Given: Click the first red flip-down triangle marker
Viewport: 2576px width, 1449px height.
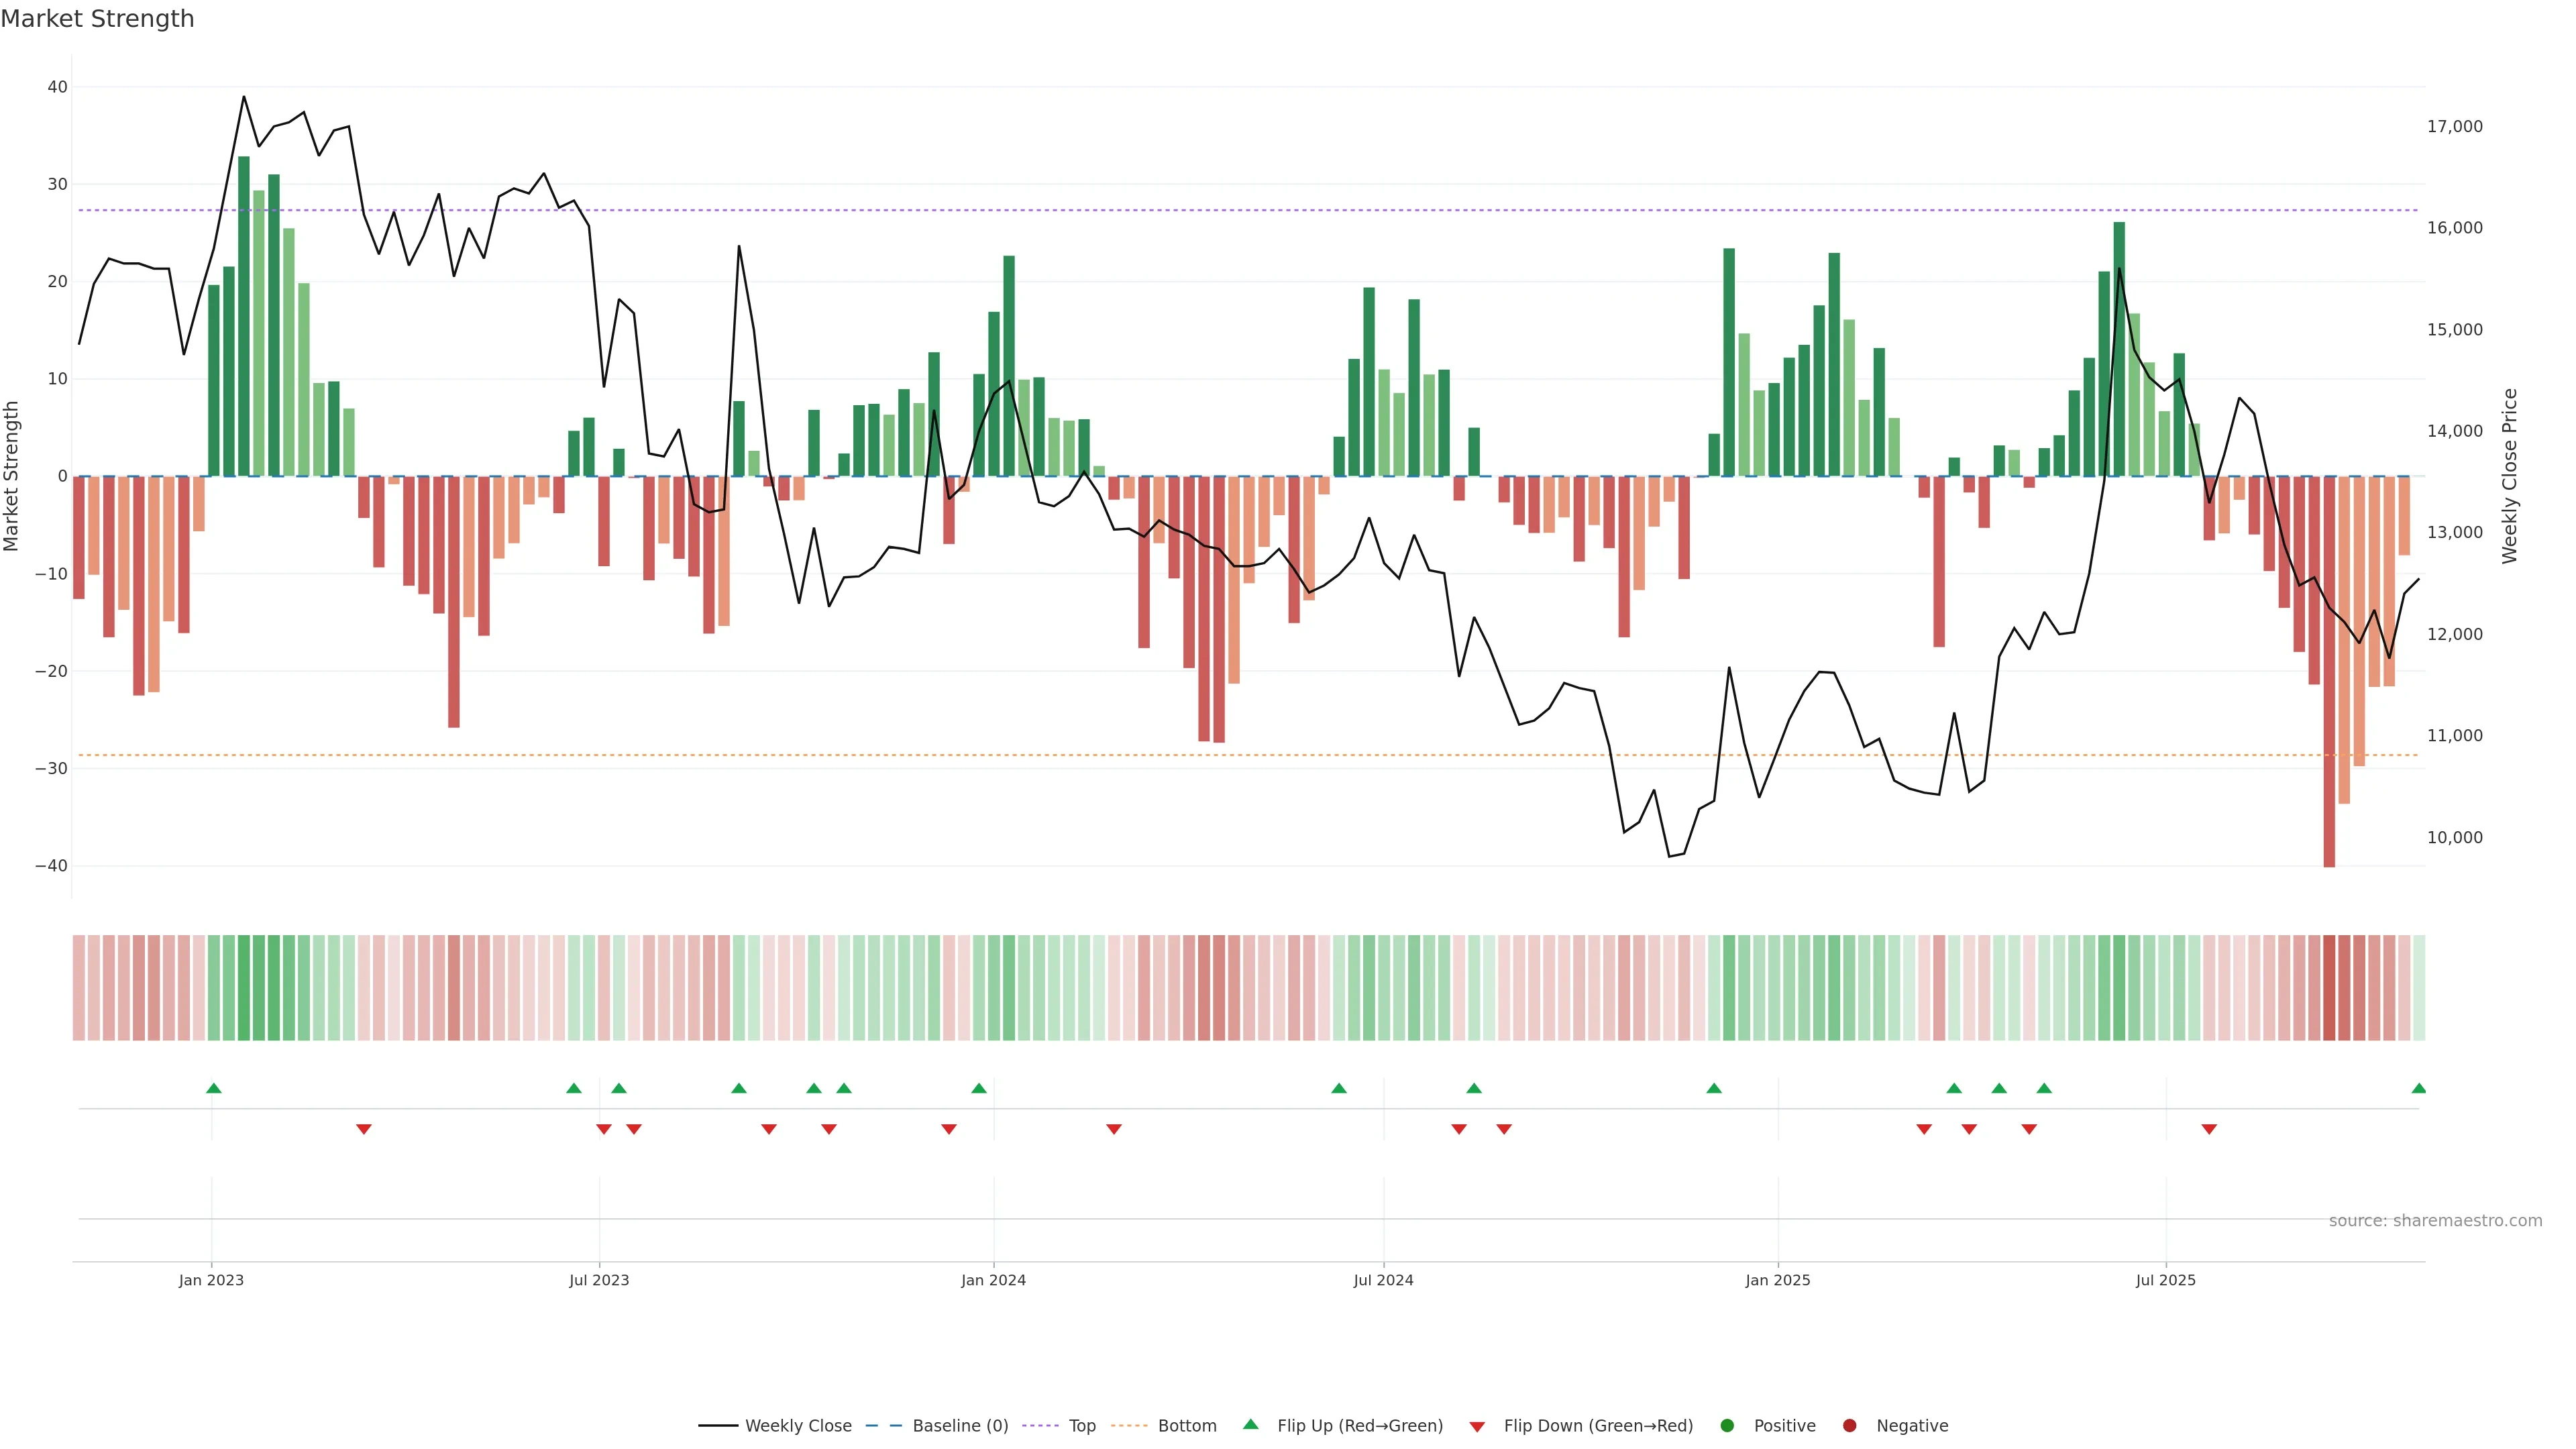Looking at the screenshot, I should [364, 1129].
